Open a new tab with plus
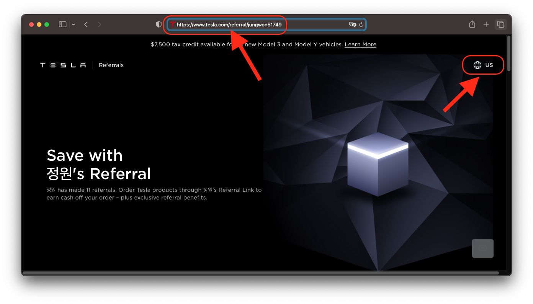Image resolution: width=533 pixels, height=304 pixels. [486, 25]
